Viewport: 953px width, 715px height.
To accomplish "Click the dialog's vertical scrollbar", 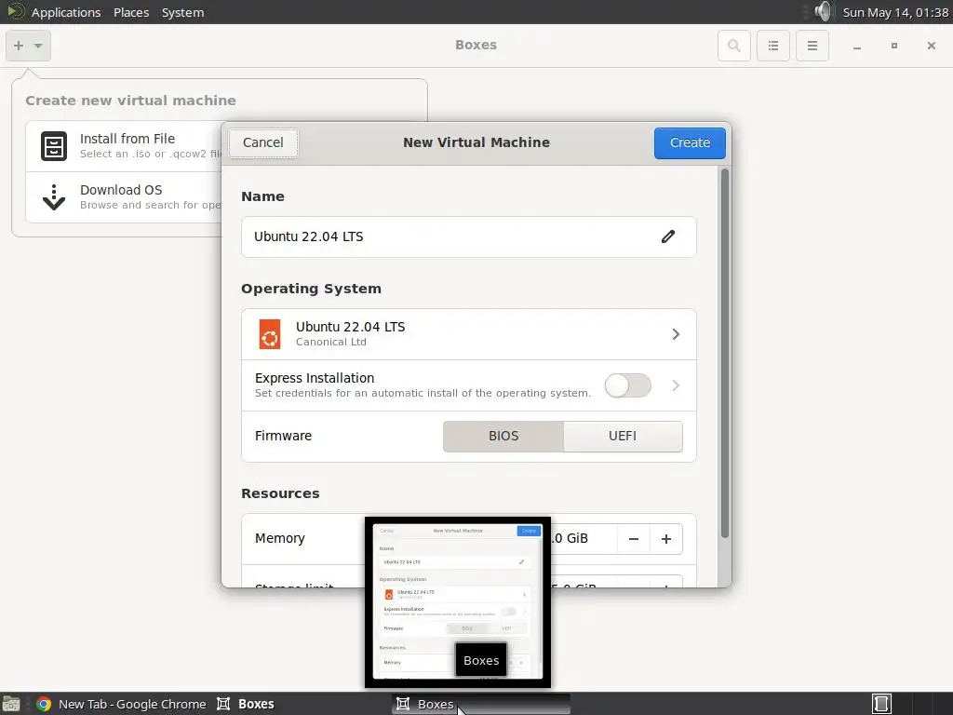I will (x=724, y=353).
